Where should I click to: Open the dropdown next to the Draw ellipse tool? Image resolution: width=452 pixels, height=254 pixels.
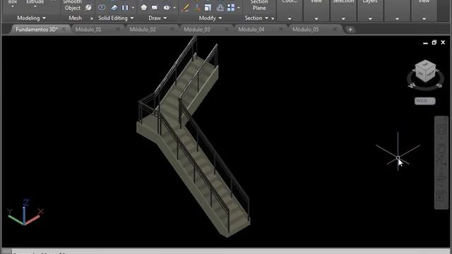174,8
